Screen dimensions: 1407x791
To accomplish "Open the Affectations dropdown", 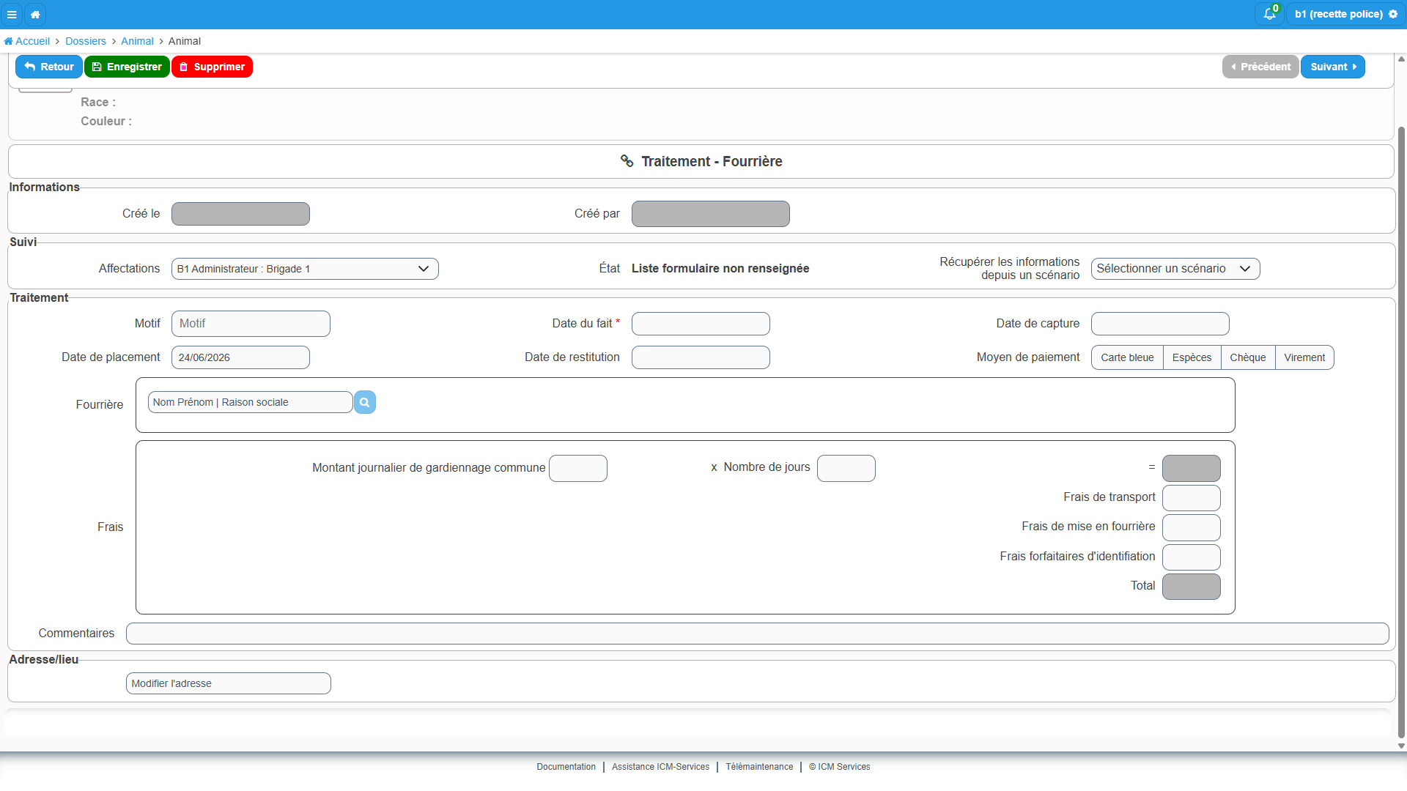I will point(305,269).
